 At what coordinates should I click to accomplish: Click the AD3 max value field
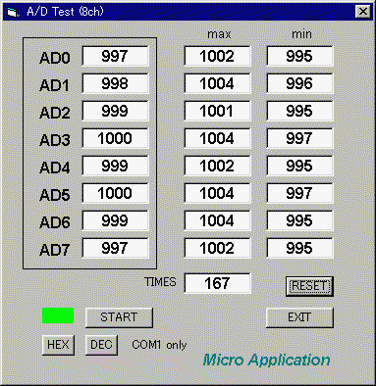[217, 138]
